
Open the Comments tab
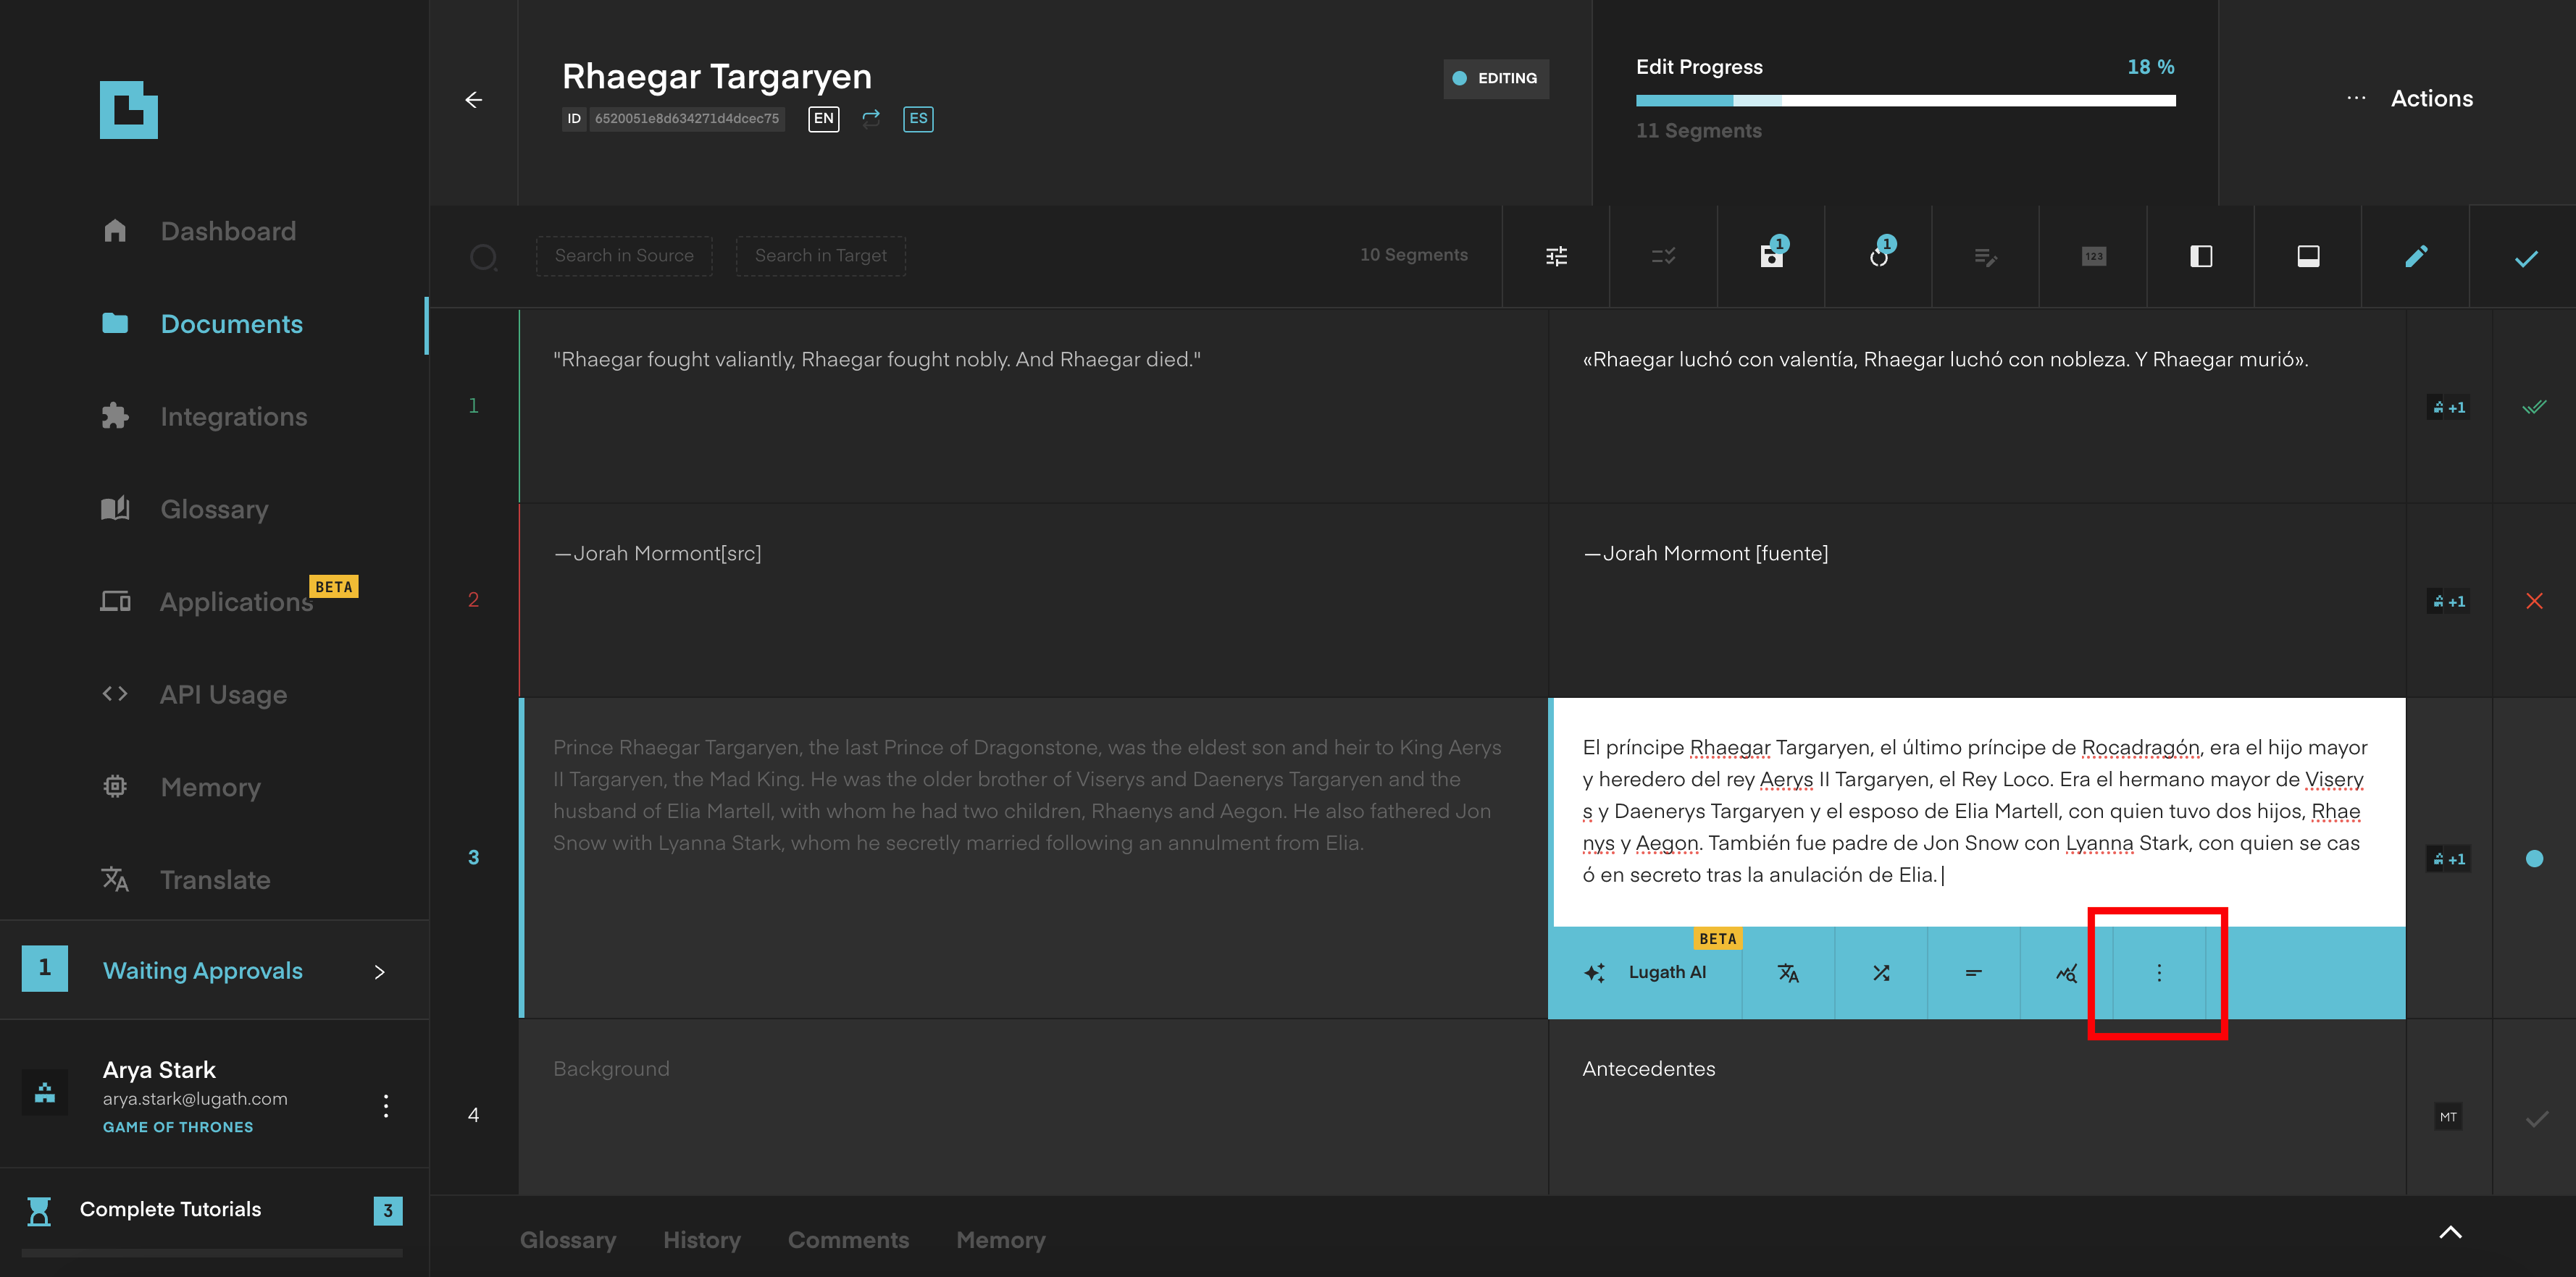(x=848, y=1240)
